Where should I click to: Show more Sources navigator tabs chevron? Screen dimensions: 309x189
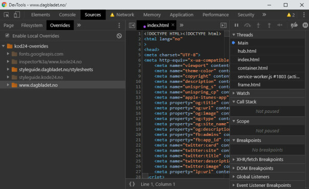[x=79, y=25]
